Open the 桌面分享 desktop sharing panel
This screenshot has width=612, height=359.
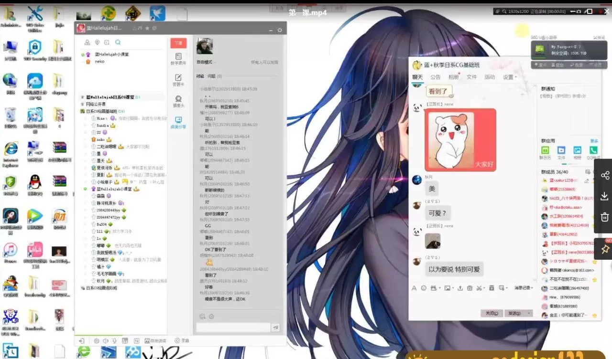click(179, 119)
